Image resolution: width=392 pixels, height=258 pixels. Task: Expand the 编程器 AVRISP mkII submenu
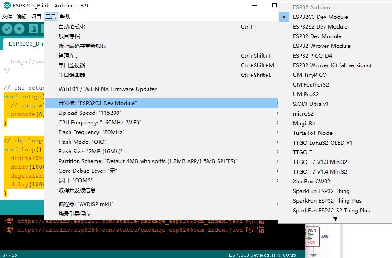click(161, 204)
